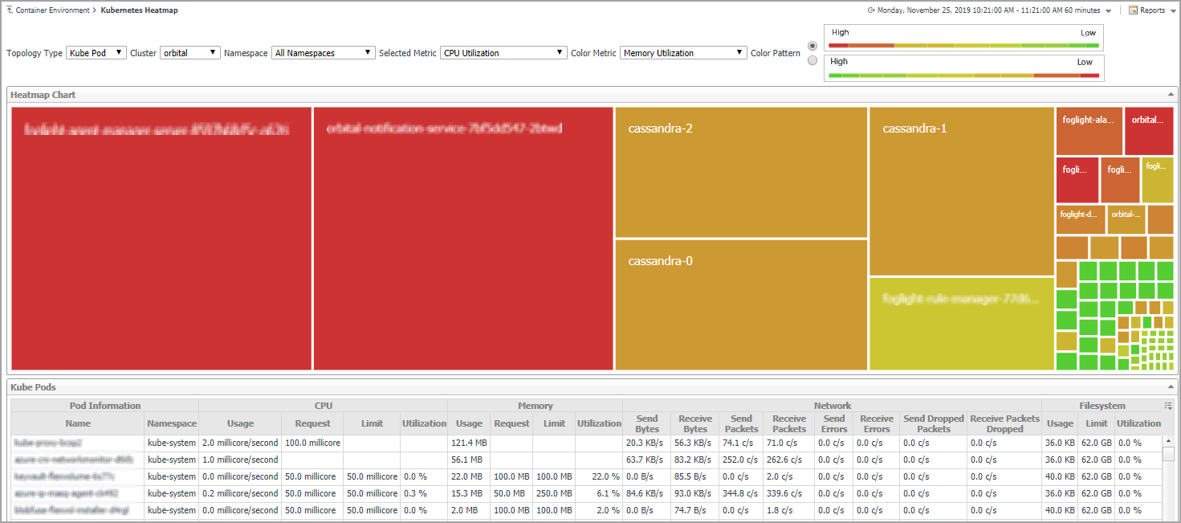Viewport: 1181px width, 523px height.
Task: Select the cassandra-0 heatmap block
Action: [740, 305]
